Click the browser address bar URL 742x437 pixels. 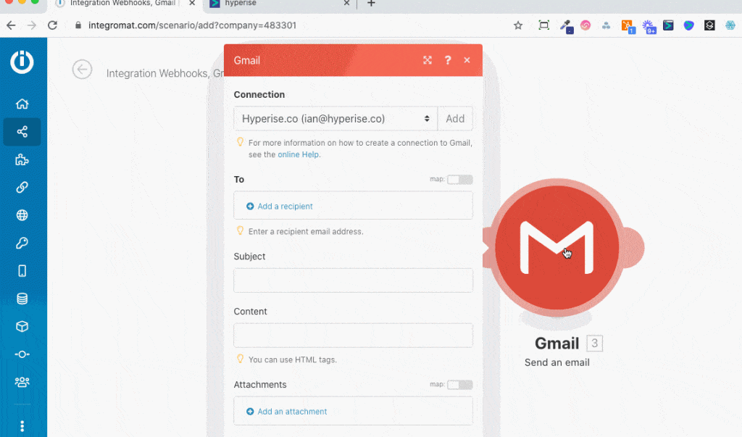coord(192,25)
